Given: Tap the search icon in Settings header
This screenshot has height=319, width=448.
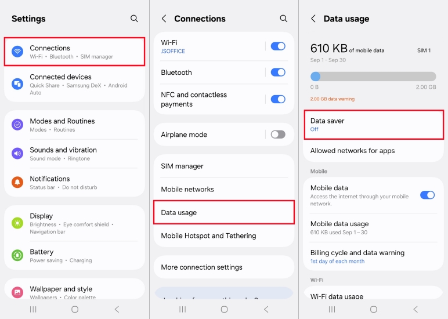Looking at the screenshot, I should (134, 19).
